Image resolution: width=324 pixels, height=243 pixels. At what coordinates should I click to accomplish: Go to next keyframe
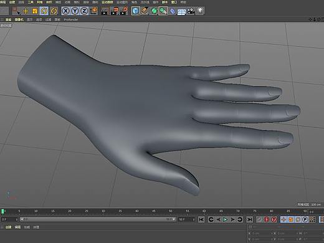coord(240,219)
